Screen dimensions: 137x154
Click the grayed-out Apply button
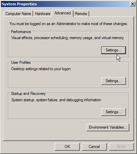pos(121,147)
